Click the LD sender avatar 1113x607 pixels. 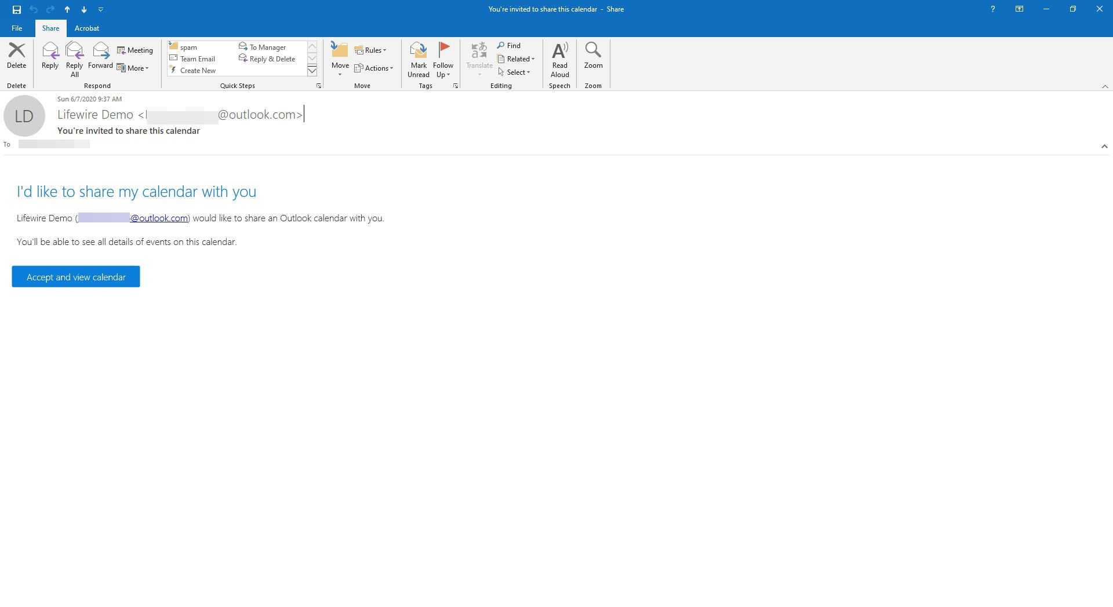coord(24,116)
